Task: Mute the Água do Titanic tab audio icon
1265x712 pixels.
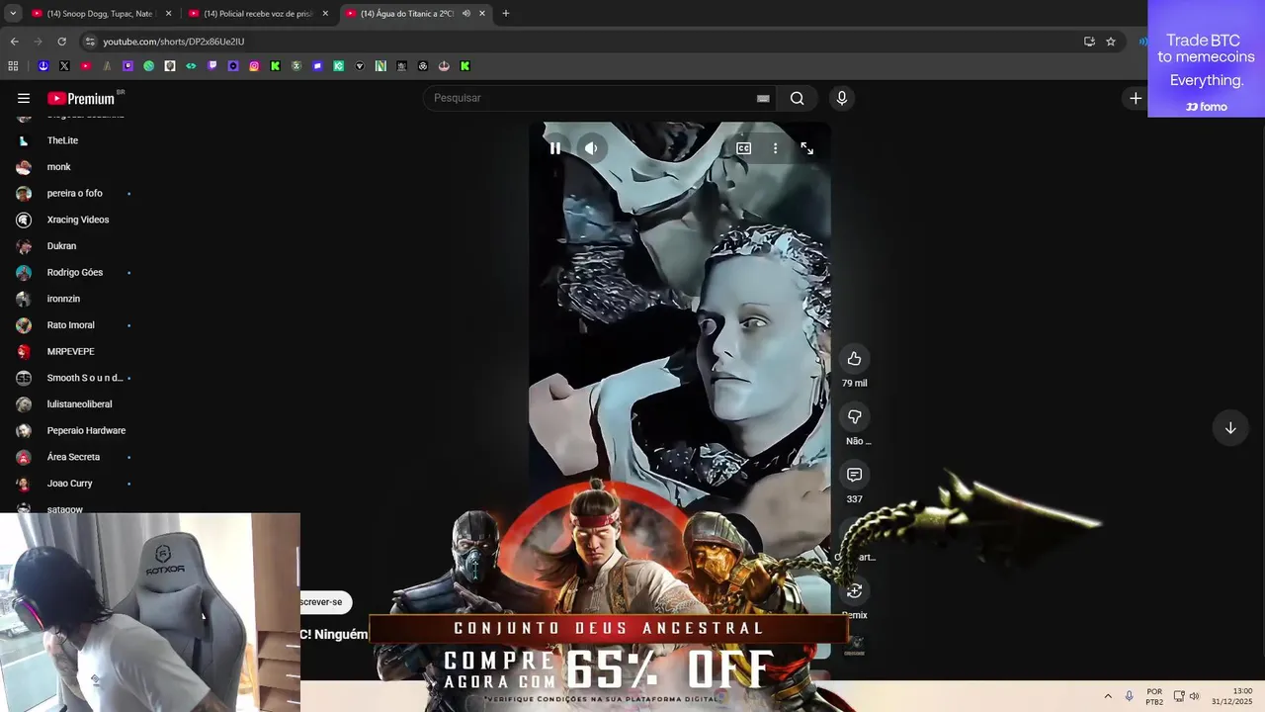Action: [465, 14]
